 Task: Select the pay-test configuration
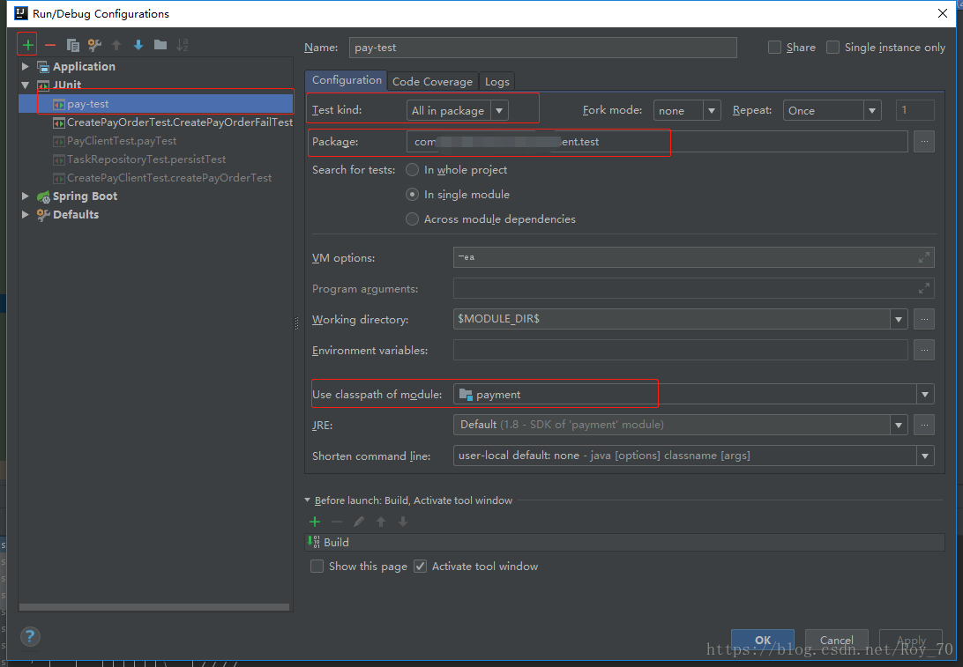(156, 104)
